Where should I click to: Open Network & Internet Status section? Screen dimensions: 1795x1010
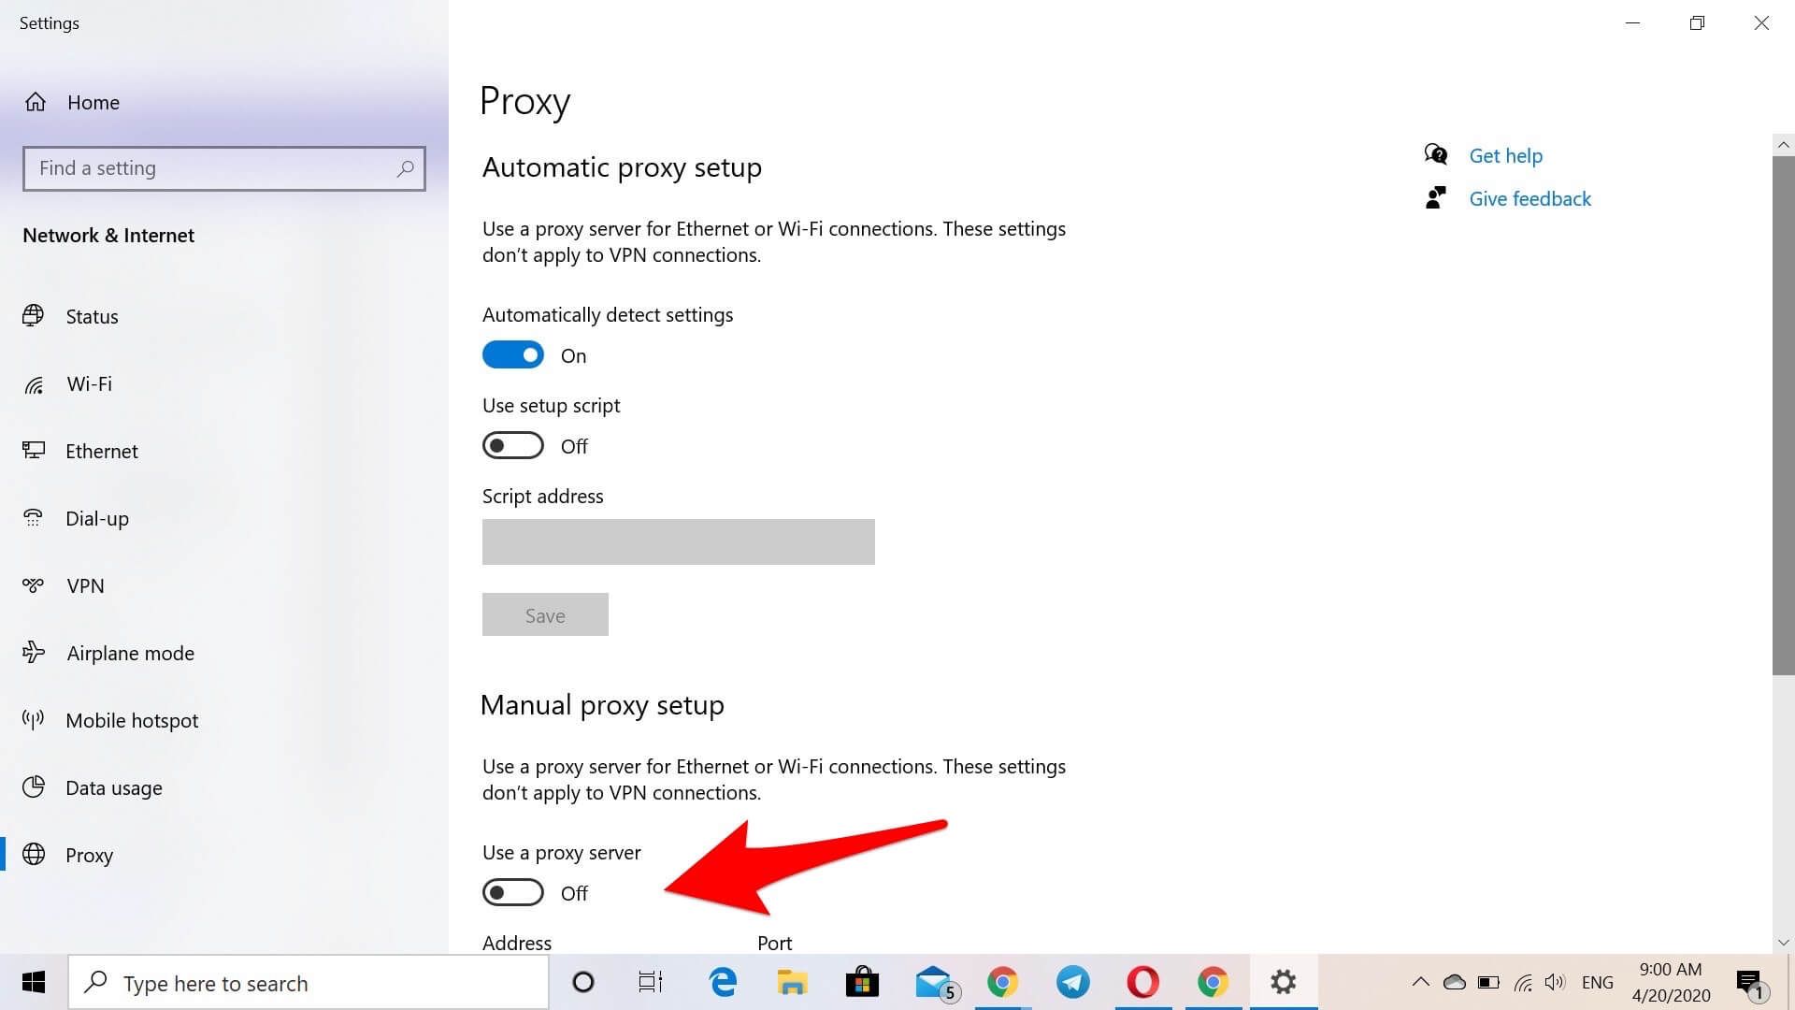point(93,316)
